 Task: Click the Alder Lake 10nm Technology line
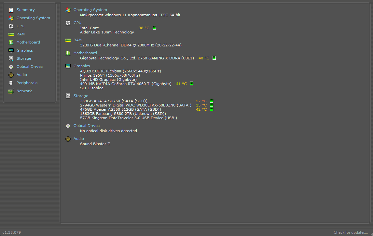[x=107, y=32]
